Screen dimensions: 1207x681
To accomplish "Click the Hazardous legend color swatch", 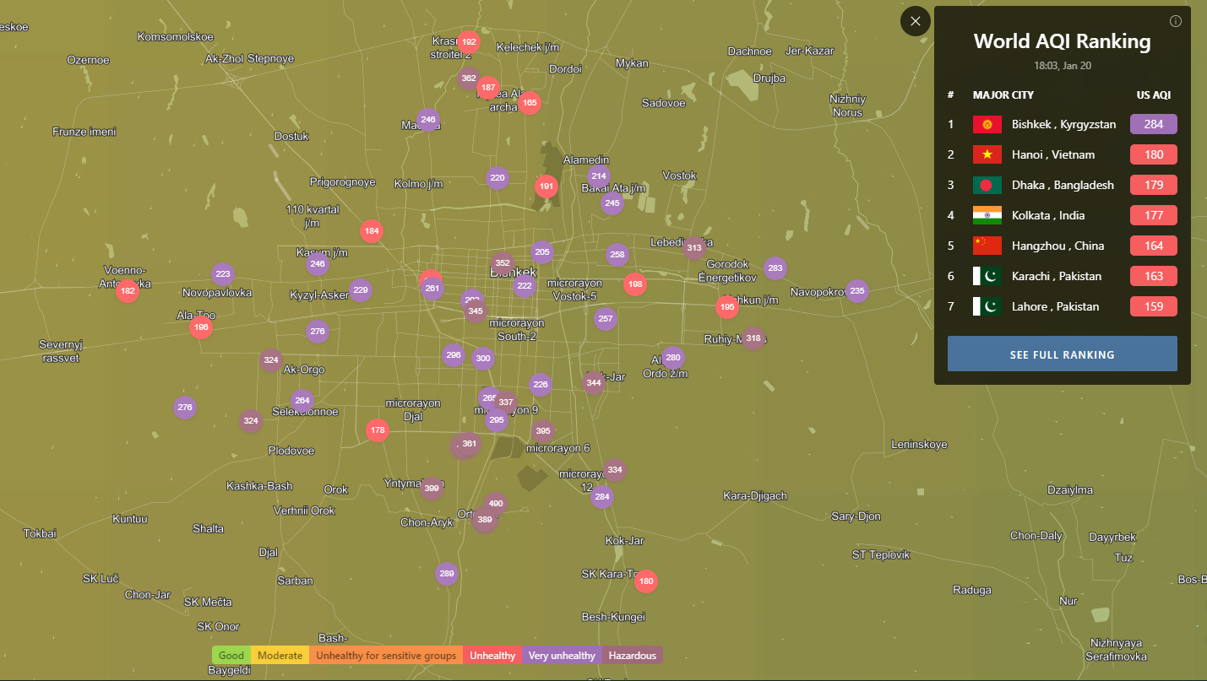I will [x=632, y=656].
